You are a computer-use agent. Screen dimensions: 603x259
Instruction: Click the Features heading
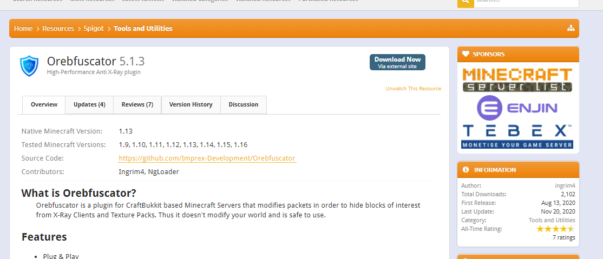(x=44, y=237)
